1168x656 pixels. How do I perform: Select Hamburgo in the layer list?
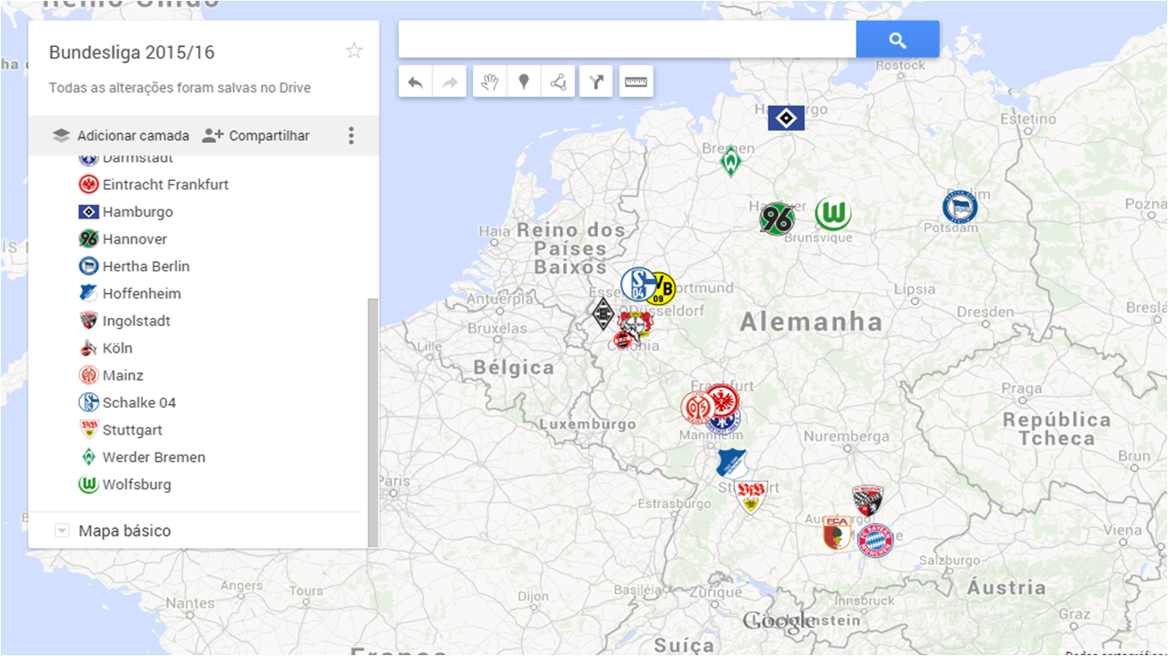139,211
